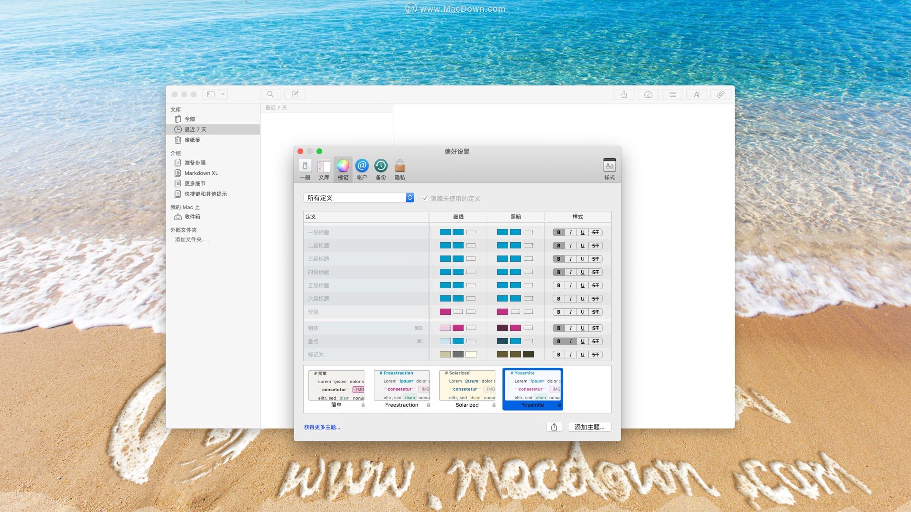Screen dimensions: 911x512
Task: Click the pink 分隔 color swatch under 细线
Action: (x=445, y=312)
